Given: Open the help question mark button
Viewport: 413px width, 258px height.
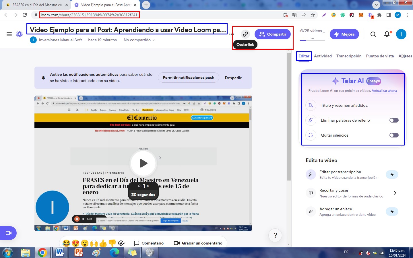Looking at the screenshot, I should (275, 235).
